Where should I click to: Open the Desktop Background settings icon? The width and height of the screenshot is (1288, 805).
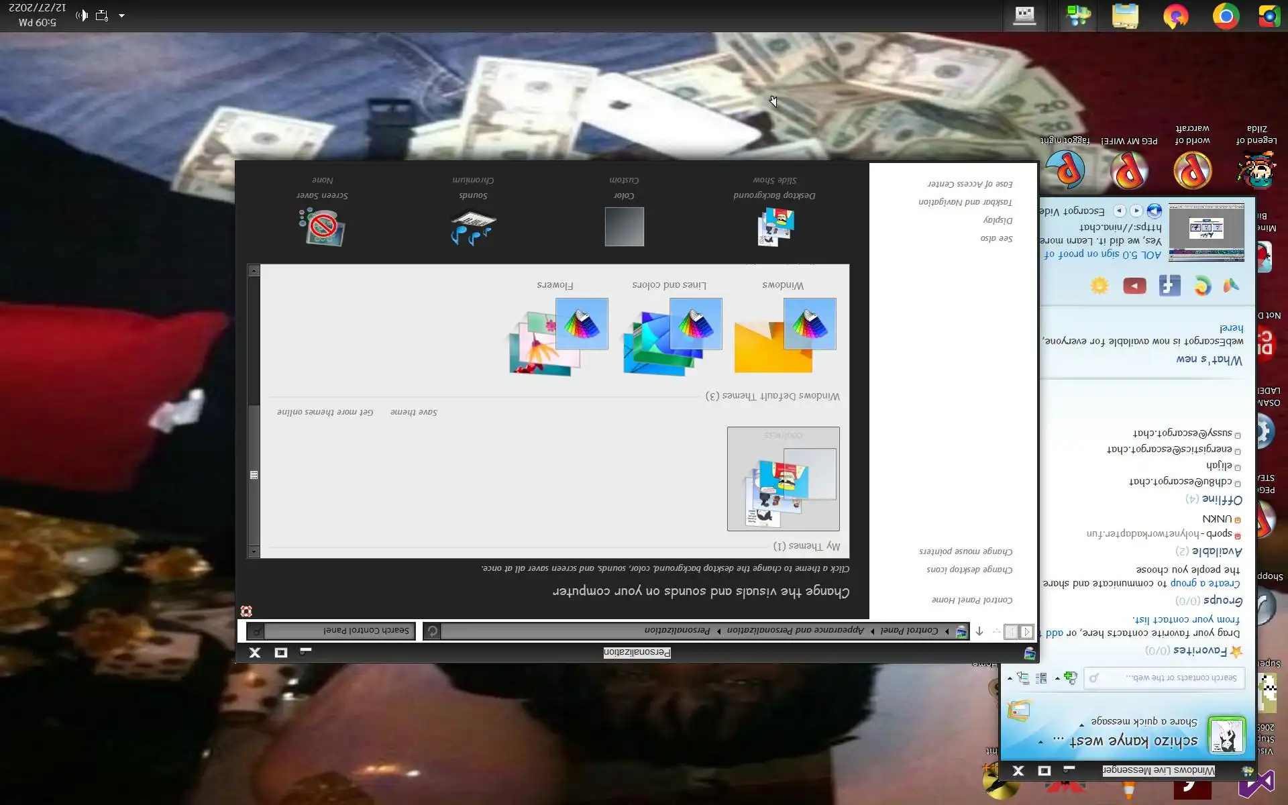click(x=775, y=226)
